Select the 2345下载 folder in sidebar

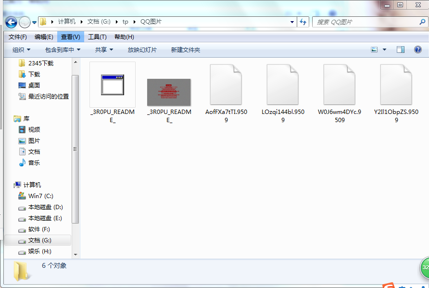[x=36, y=63]
